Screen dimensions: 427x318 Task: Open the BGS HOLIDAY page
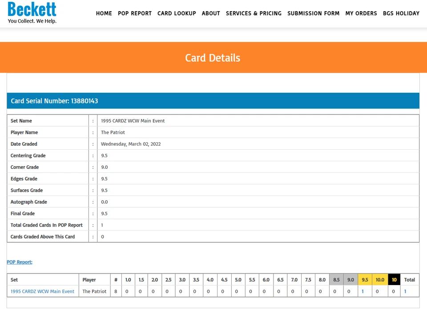[x=401, y=13]
